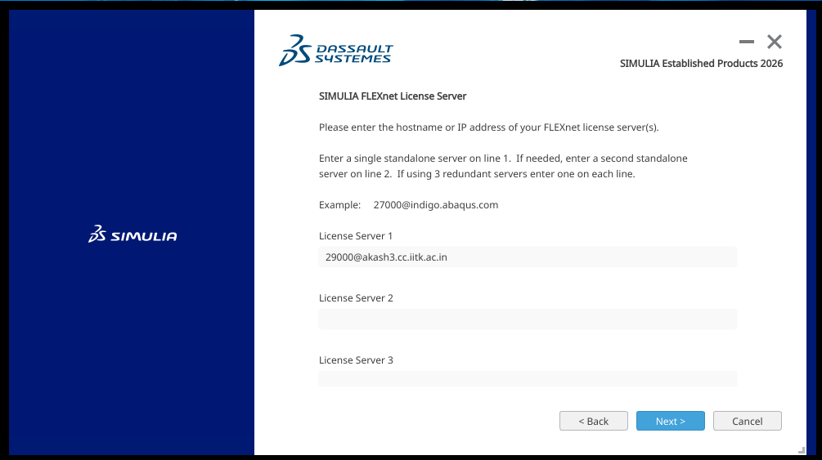Click the Next > button
This screenshot has height=460, width=822.
(x=670, y=421)
